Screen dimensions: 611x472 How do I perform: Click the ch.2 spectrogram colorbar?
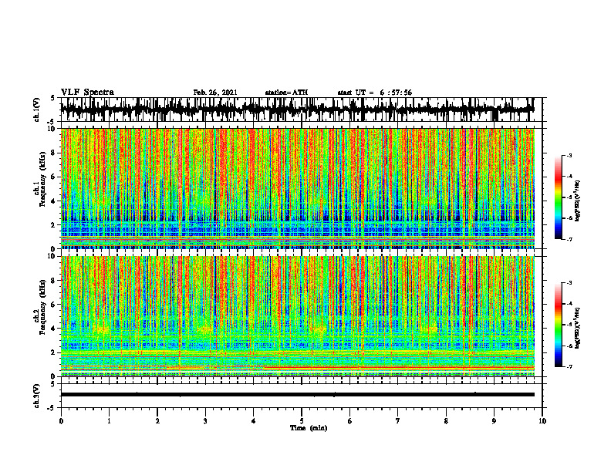tap(558, 325)
